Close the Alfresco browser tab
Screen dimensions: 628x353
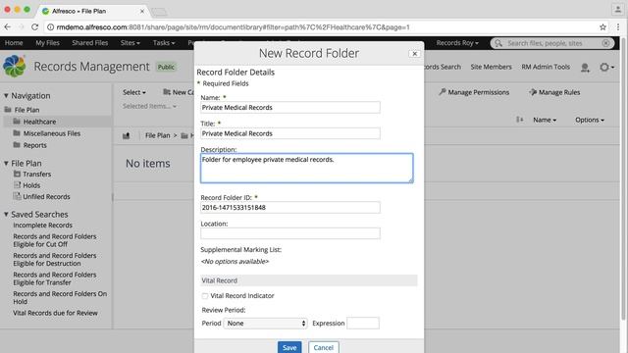click(x=141, y=11)
